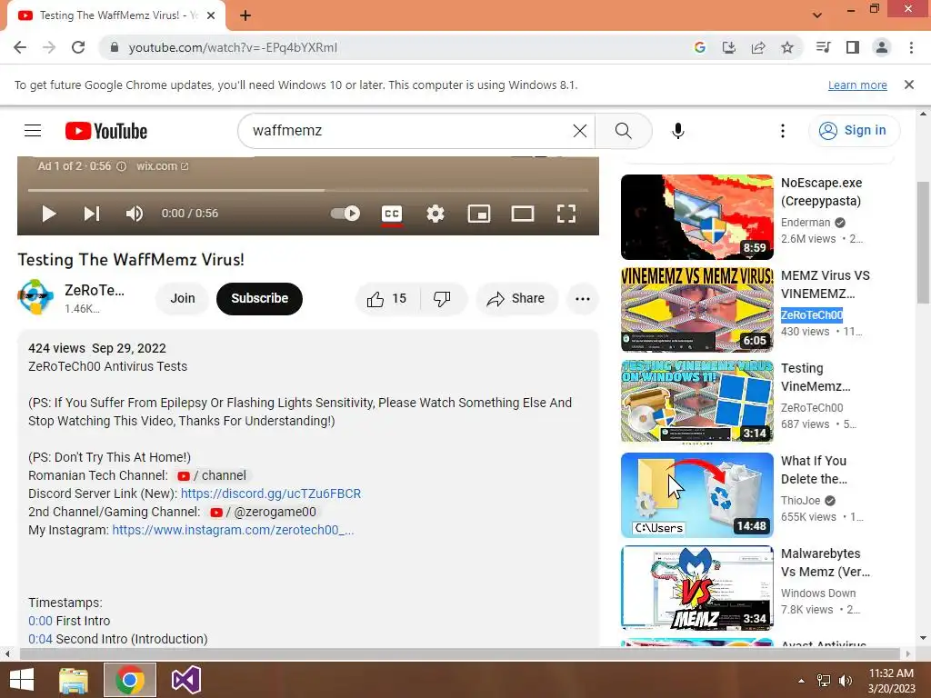Go back with browser back arrow
The width and height of the screenshot is (931, 698).
(20, 47)
